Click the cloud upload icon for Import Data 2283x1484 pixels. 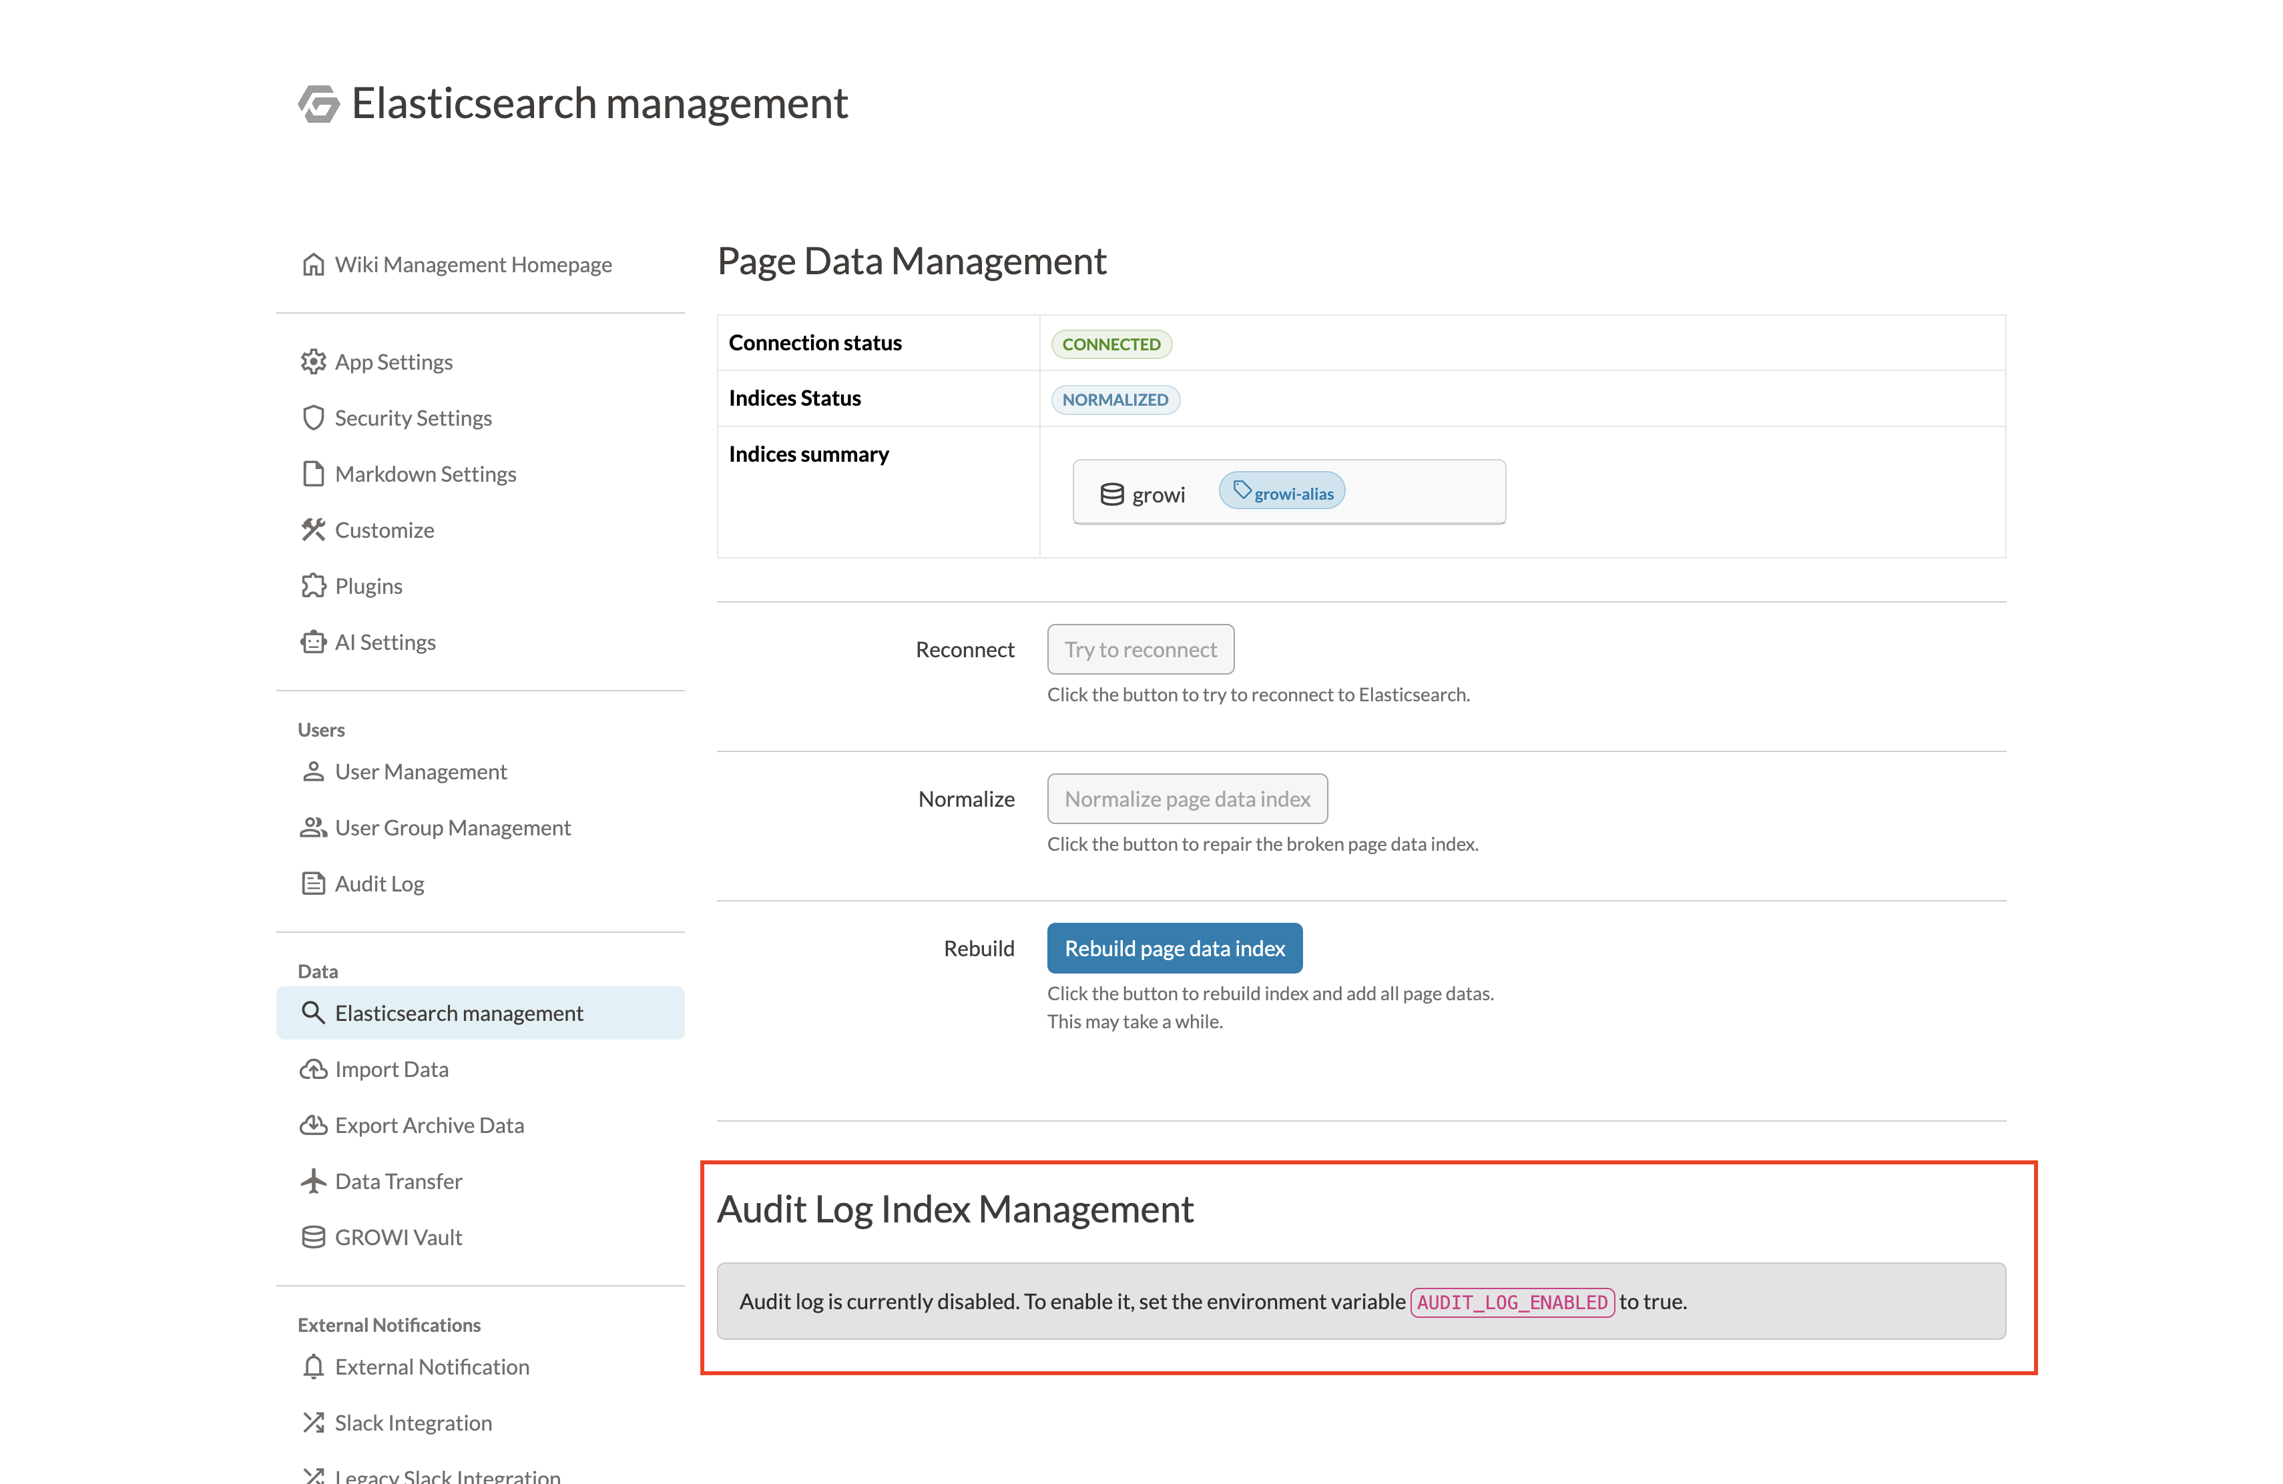(312, 1069)
